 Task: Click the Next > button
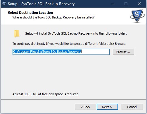[x=107, y=107]
